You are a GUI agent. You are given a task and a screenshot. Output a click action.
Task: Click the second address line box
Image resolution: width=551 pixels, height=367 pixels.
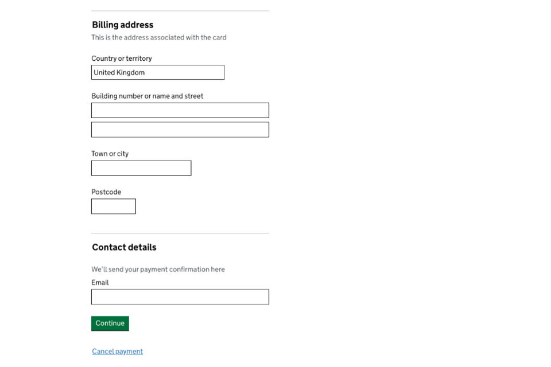[x=180, y=130]
